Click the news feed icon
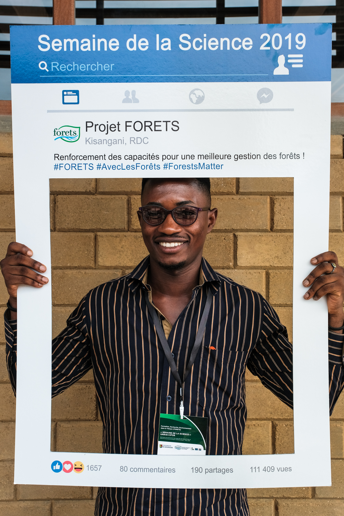This screenshot has height=516, width=344. click(71, 97)
